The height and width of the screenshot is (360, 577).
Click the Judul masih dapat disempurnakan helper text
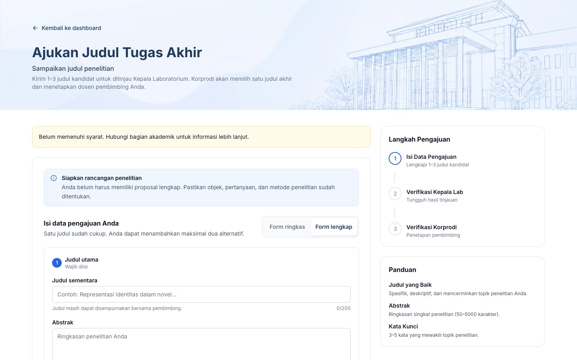pos(117,308)
